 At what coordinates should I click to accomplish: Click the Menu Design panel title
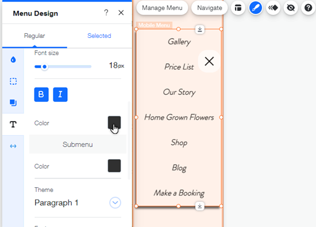pyautogui.click(x=36, y=14)
